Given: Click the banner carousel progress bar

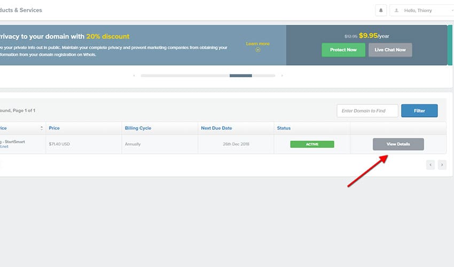Looking at the screenshot, I should tap(208, 76).
